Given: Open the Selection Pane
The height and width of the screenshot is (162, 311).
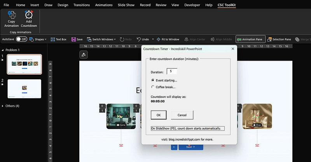Looking at the screenshot, I should click(279, 39).
